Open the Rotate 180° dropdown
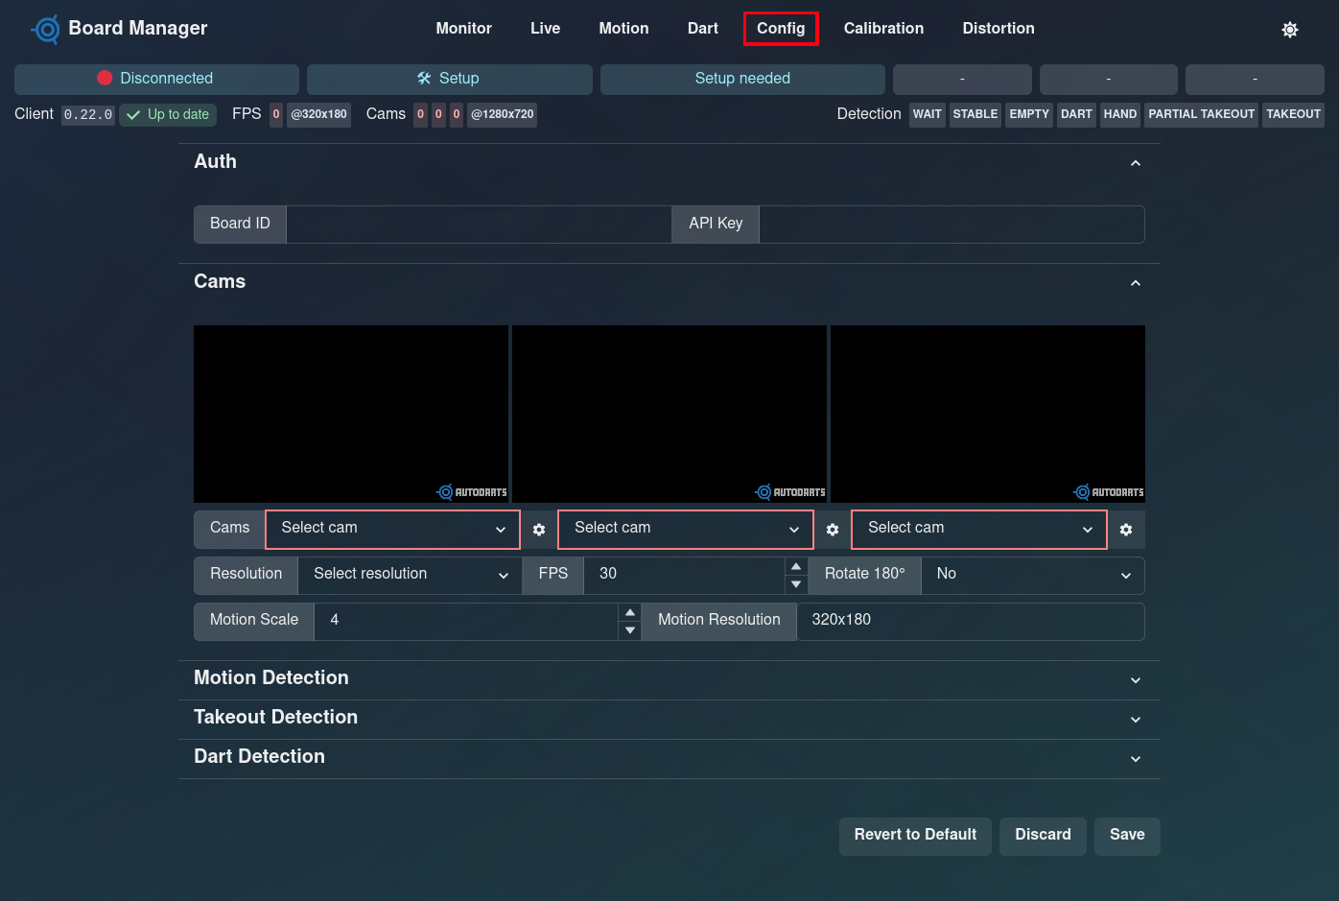 click(x=1032, y=575)
